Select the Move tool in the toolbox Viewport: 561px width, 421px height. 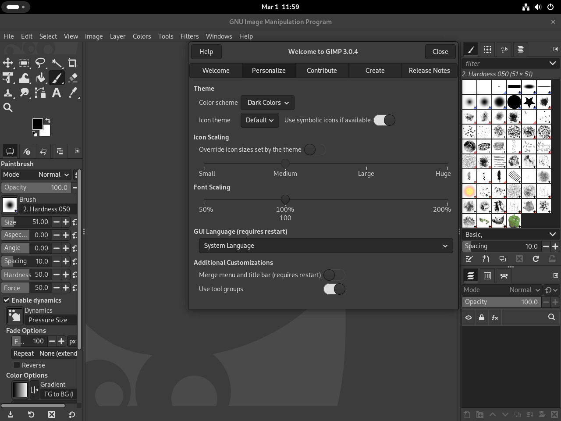click(x=8, y=63)
